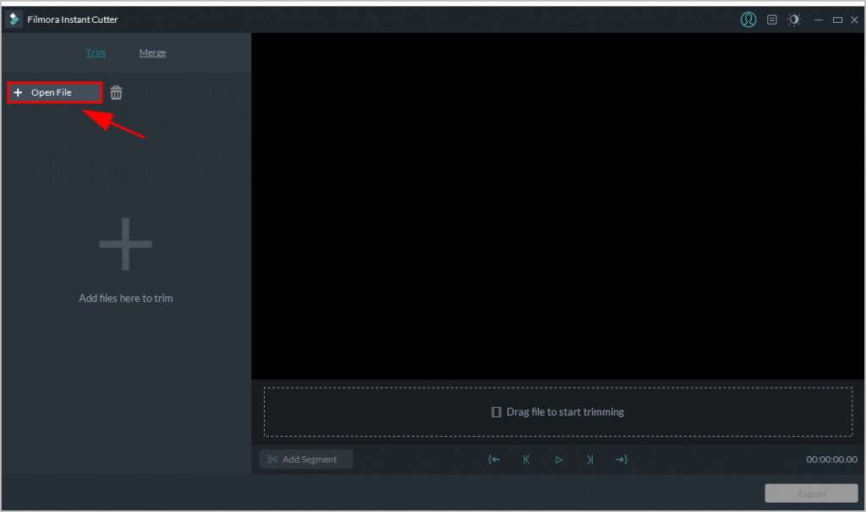Click the trash can delete icon

click(116, 92)
